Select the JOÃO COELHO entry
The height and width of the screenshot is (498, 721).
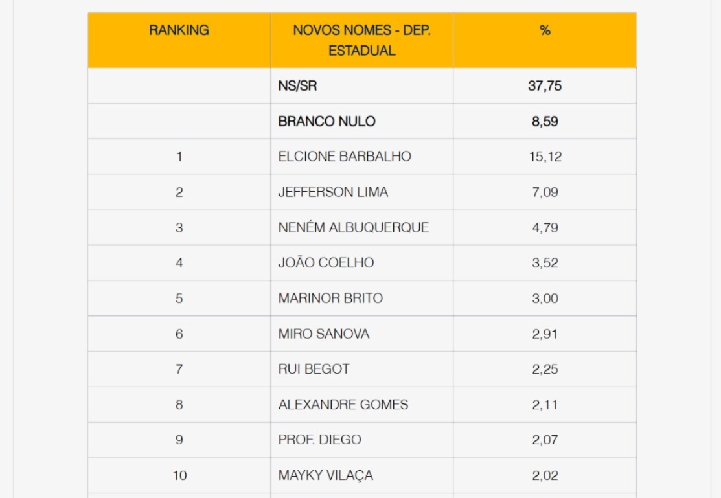point(326,263)
